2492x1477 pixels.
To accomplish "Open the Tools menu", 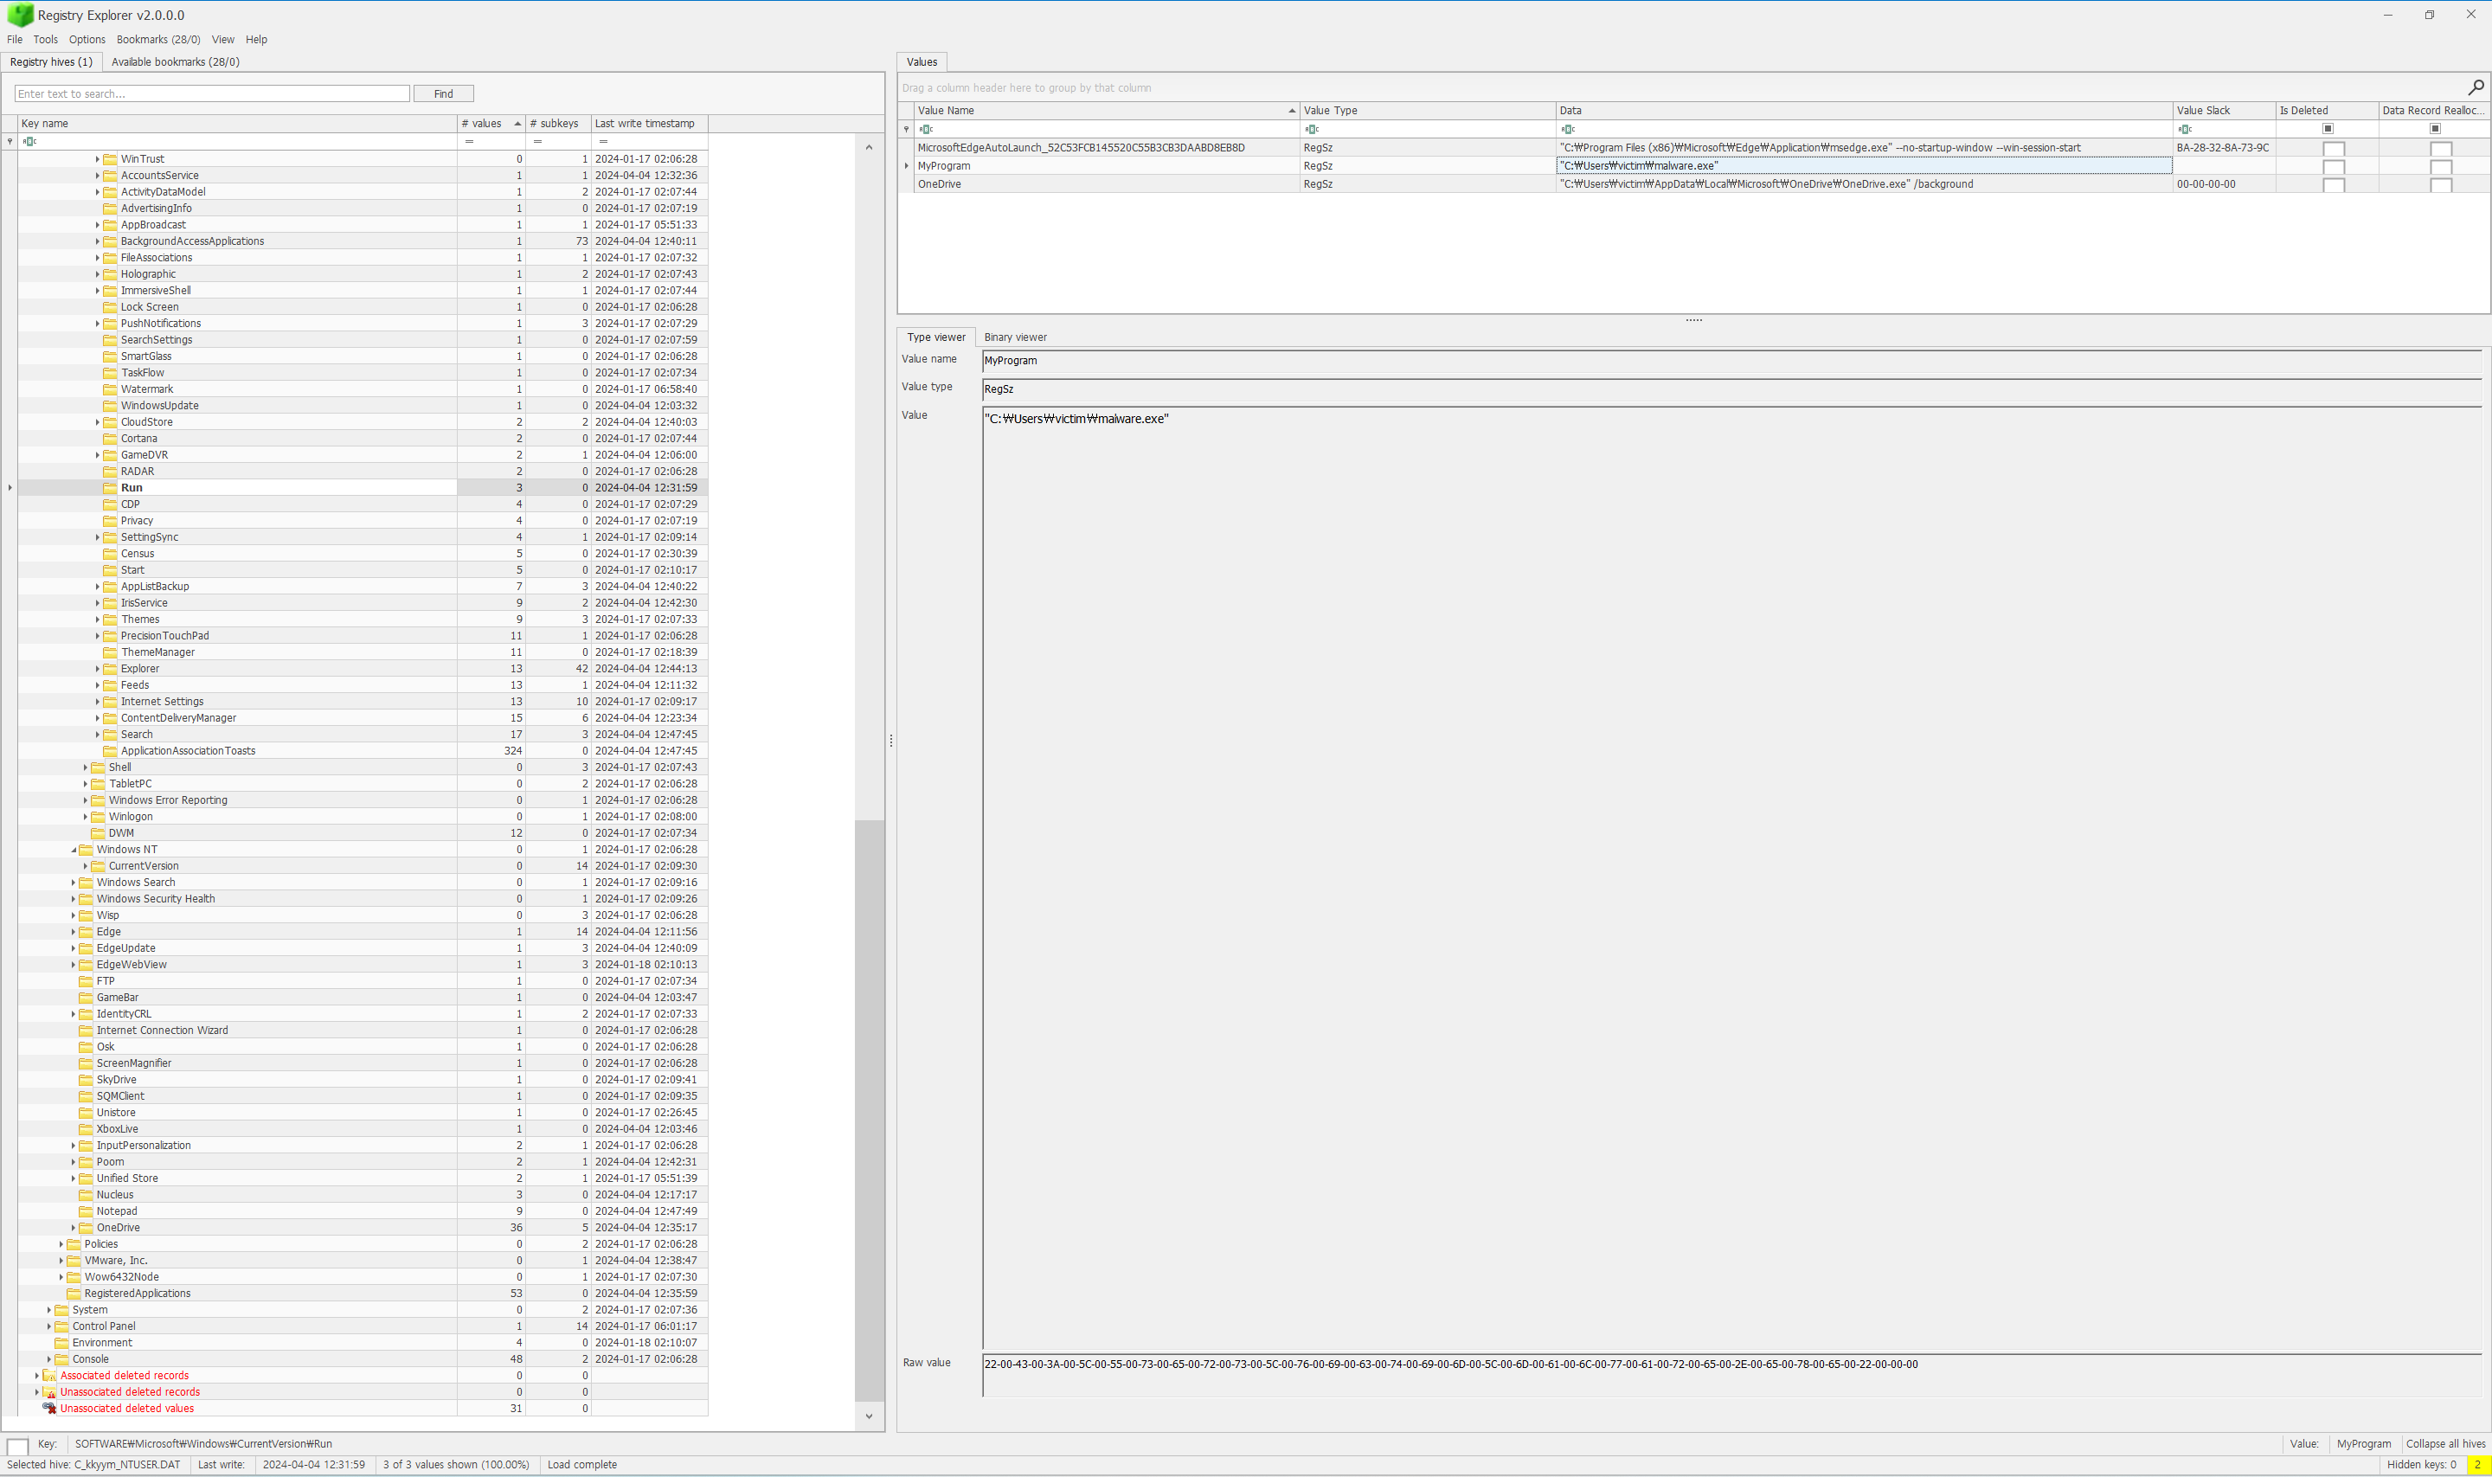I will 45,40.
